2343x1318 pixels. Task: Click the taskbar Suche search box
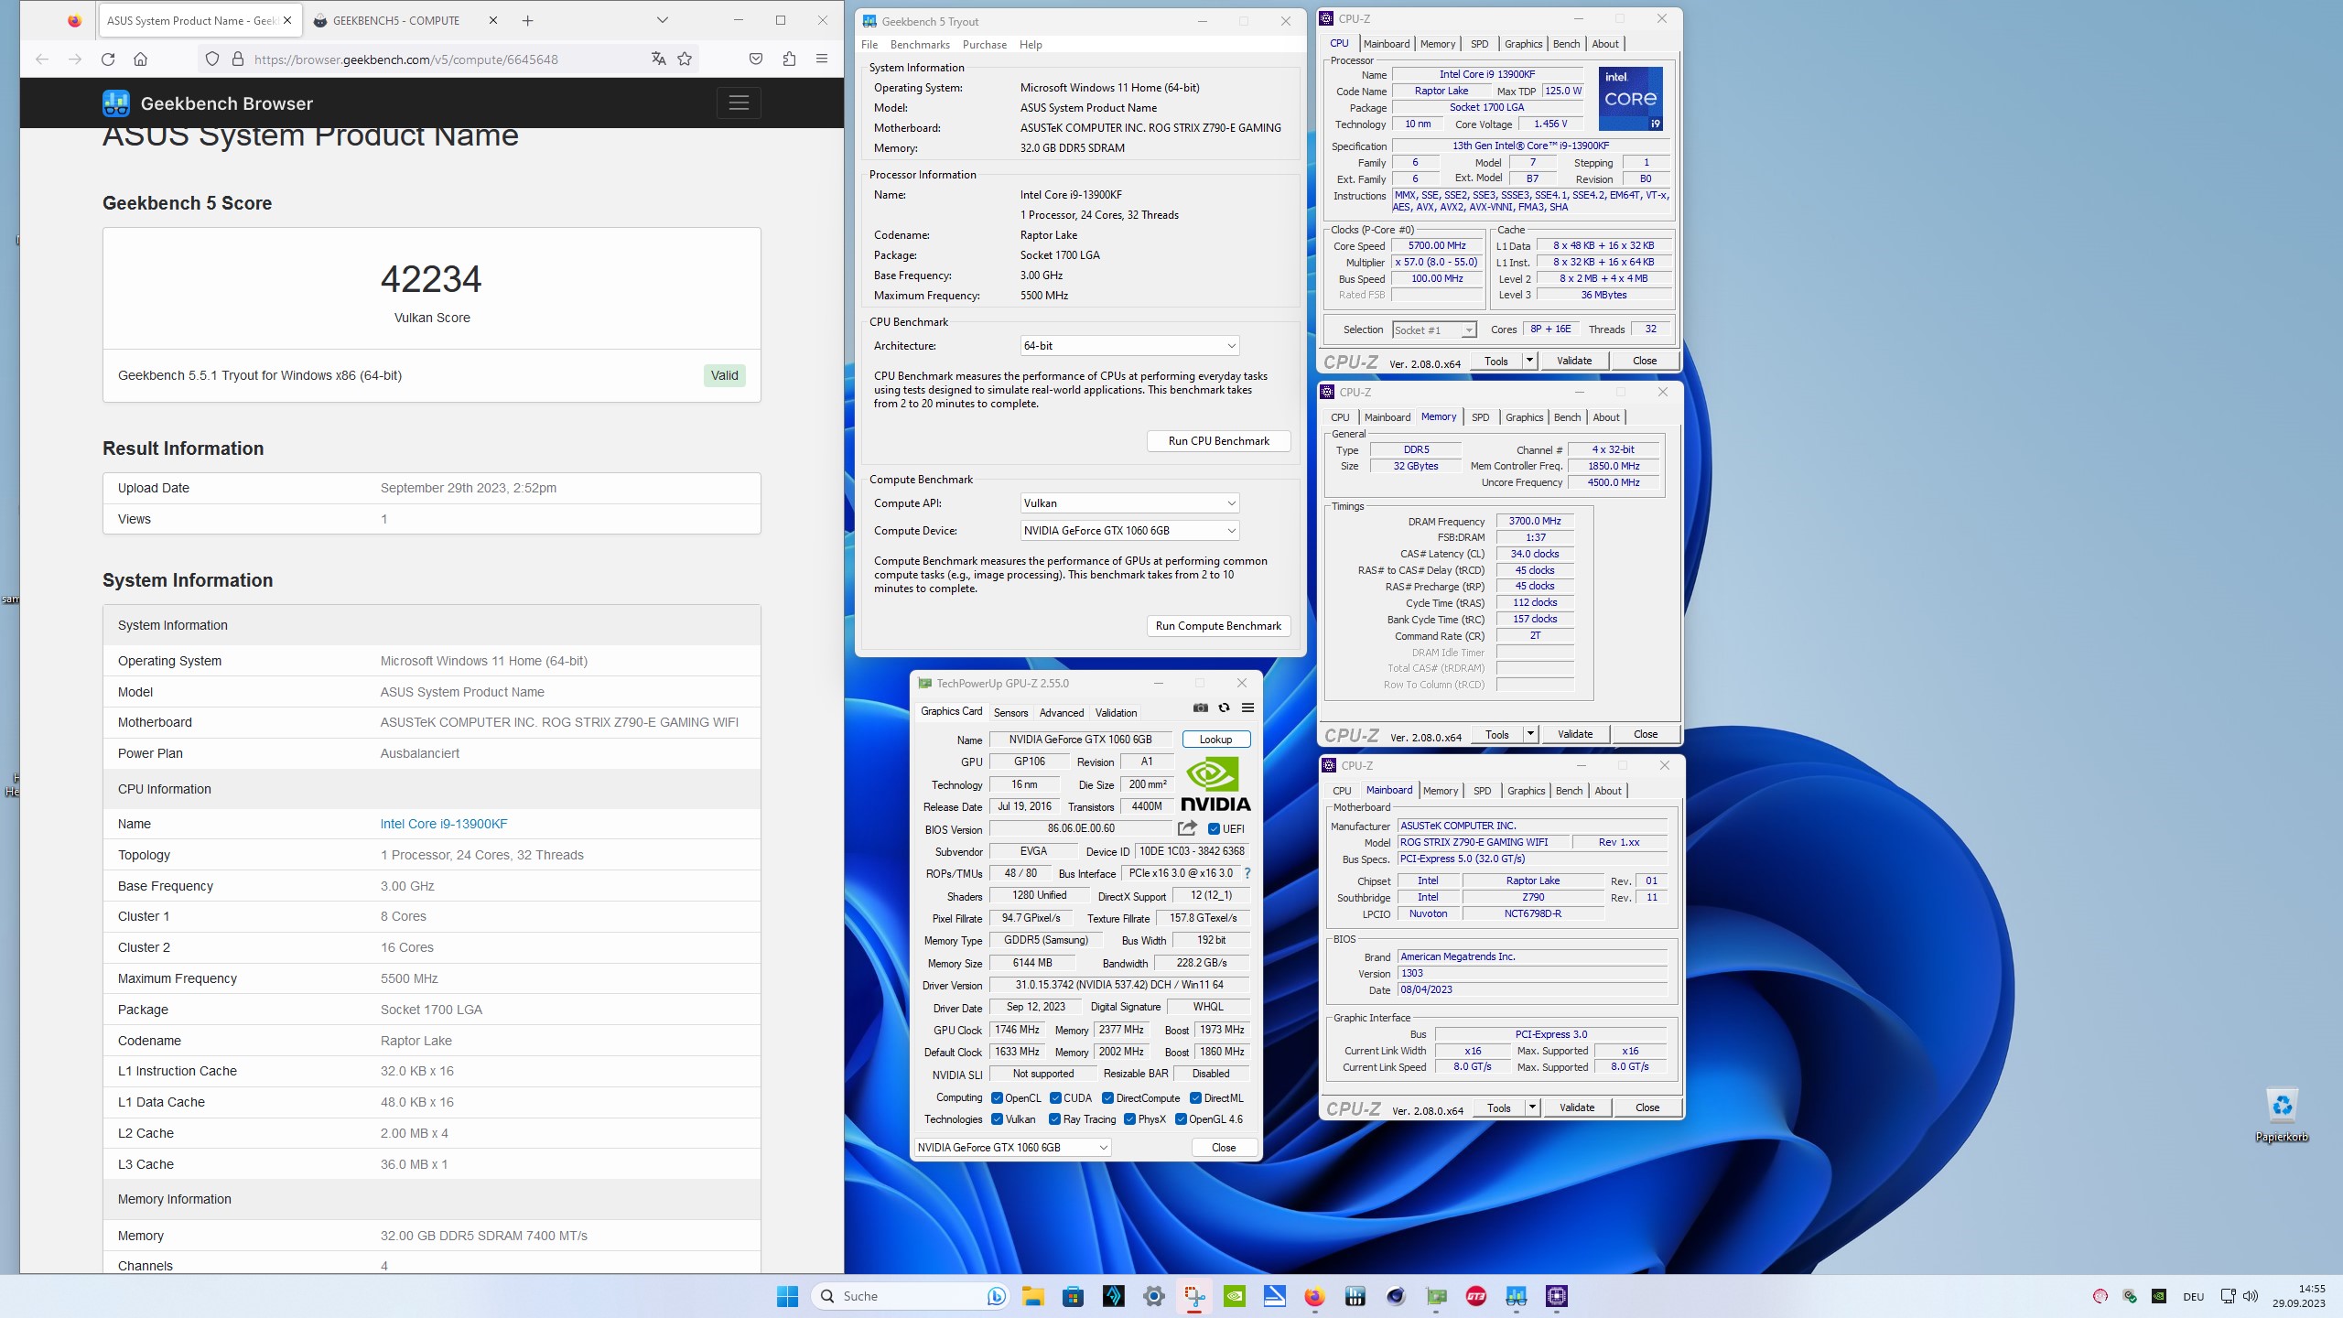coord(912,1296)
